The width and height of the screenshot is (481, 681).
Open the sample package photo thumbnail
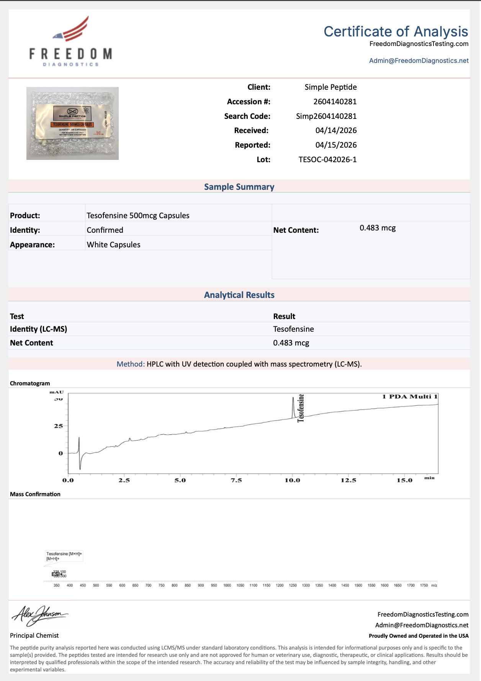point(72,123)
